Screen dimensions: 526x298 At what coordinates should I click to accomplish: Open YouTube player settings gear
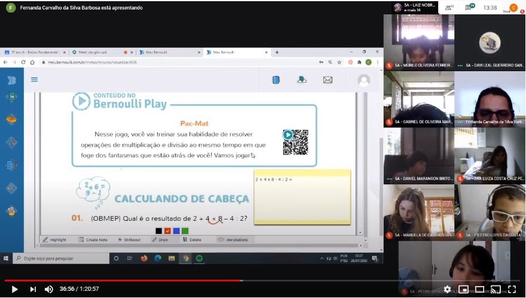pos(447,289)
